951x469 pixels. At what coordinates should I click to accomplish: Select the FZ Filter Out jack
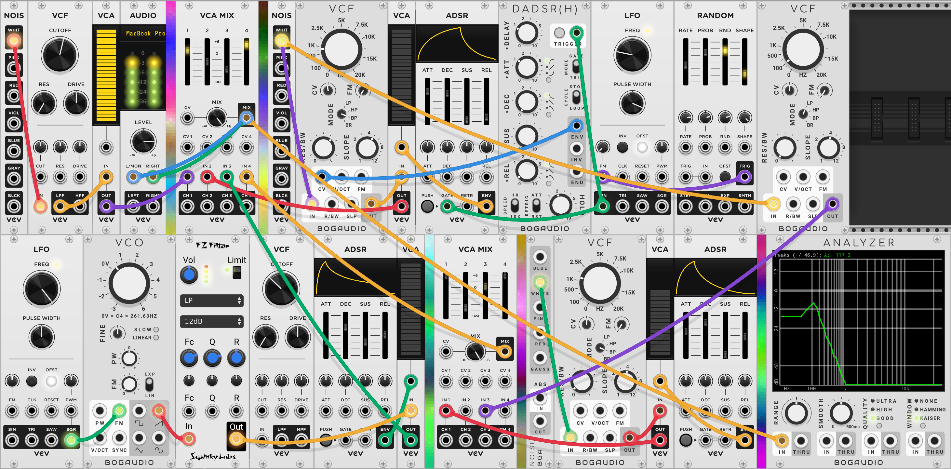[x=236, y=439]
